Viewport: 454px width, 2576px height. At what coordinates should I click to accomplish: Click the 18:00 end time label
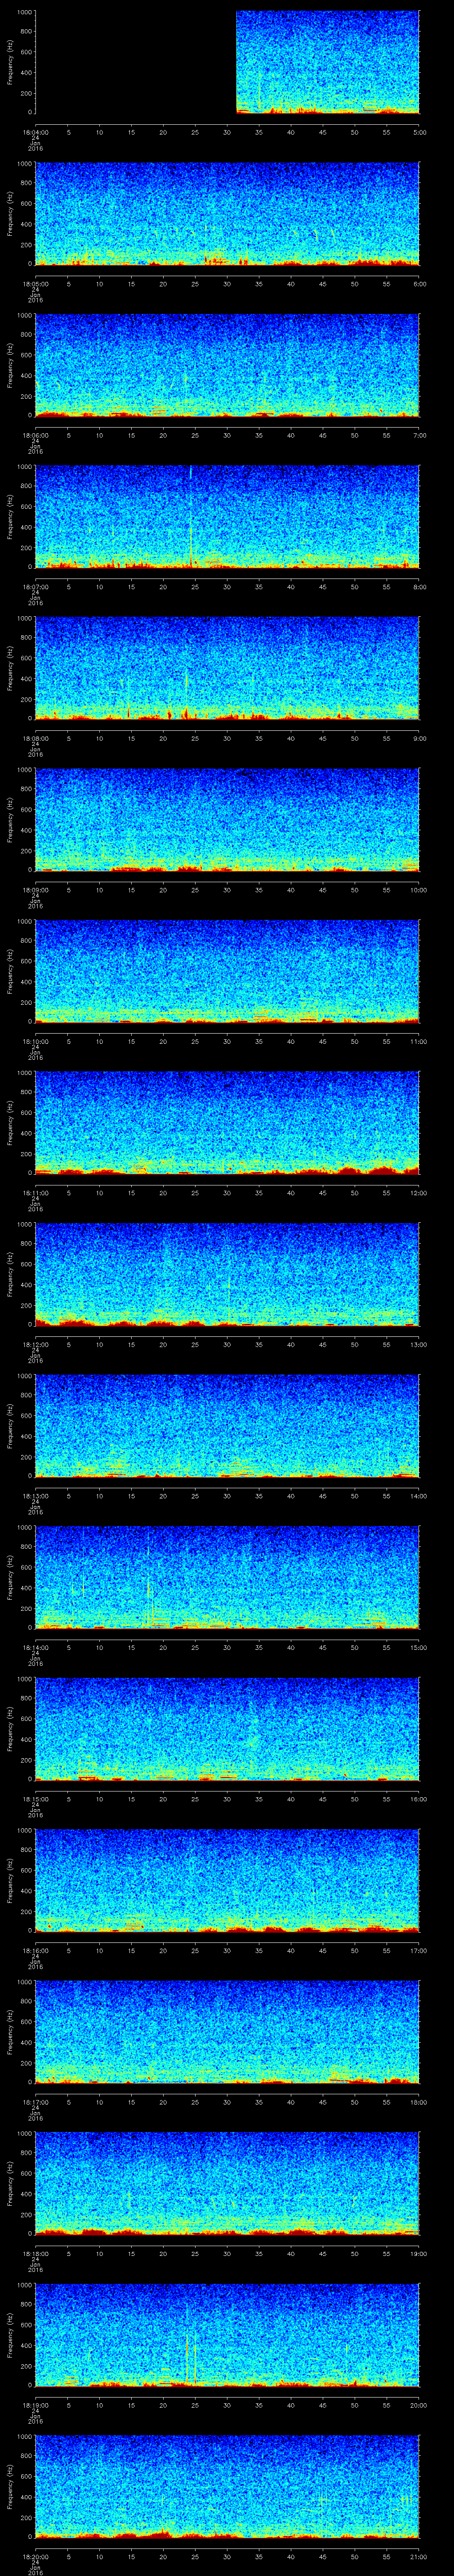tap(419, 2101)
